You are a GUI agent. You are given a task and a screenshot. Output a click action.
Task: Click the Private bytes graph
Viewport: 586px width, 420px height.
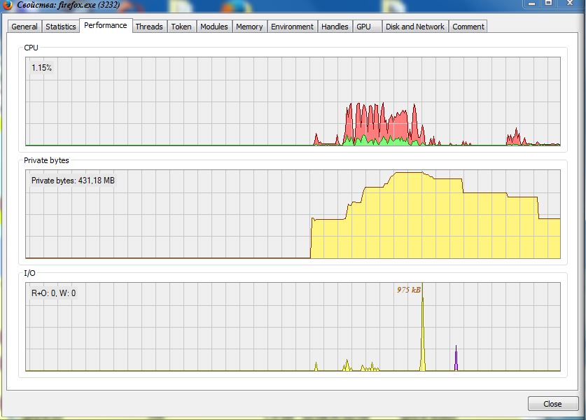[x=293, y=213]
